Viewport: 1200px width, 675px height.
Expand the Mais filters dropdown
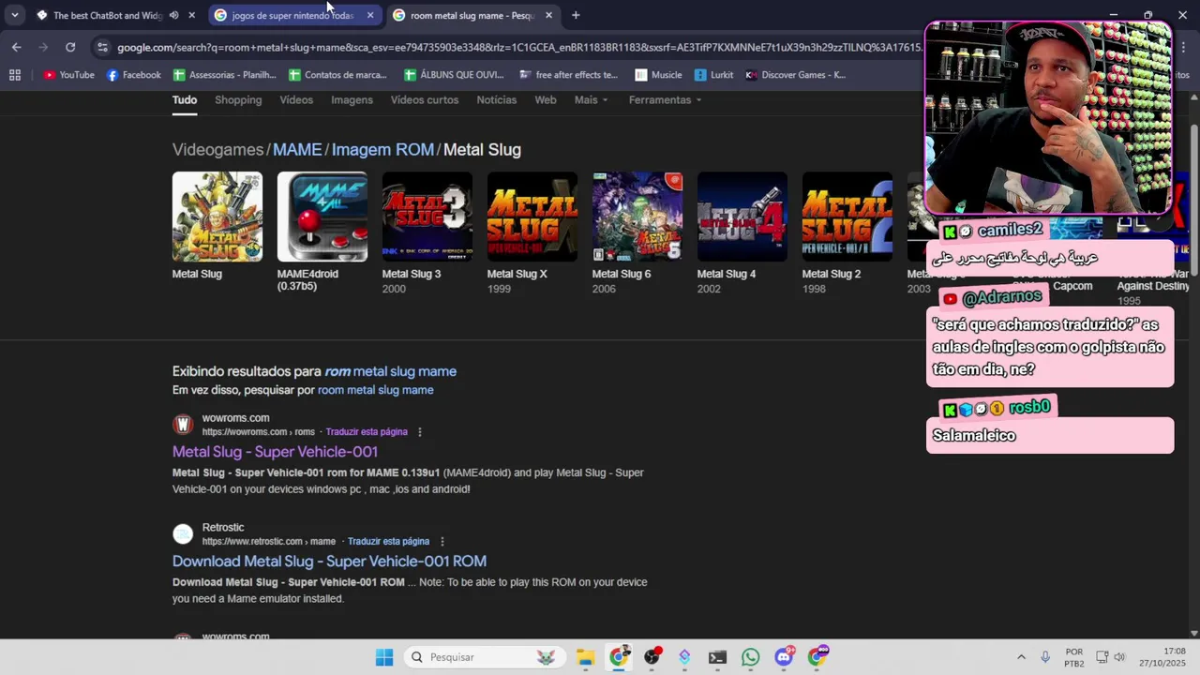pyautogui.click(x=592, y=99)
